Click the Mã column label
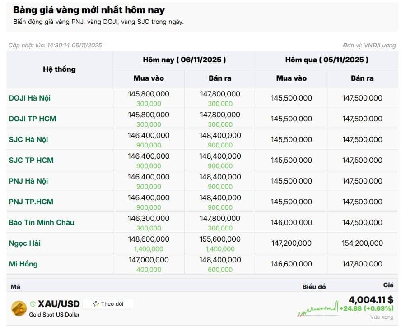401x326 pixels. [15, 287]
